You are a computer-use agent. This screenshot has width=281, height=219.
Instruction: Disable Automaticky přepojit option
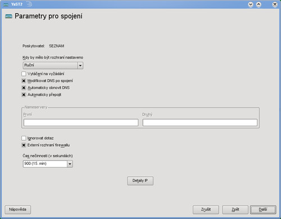[24, 95]
